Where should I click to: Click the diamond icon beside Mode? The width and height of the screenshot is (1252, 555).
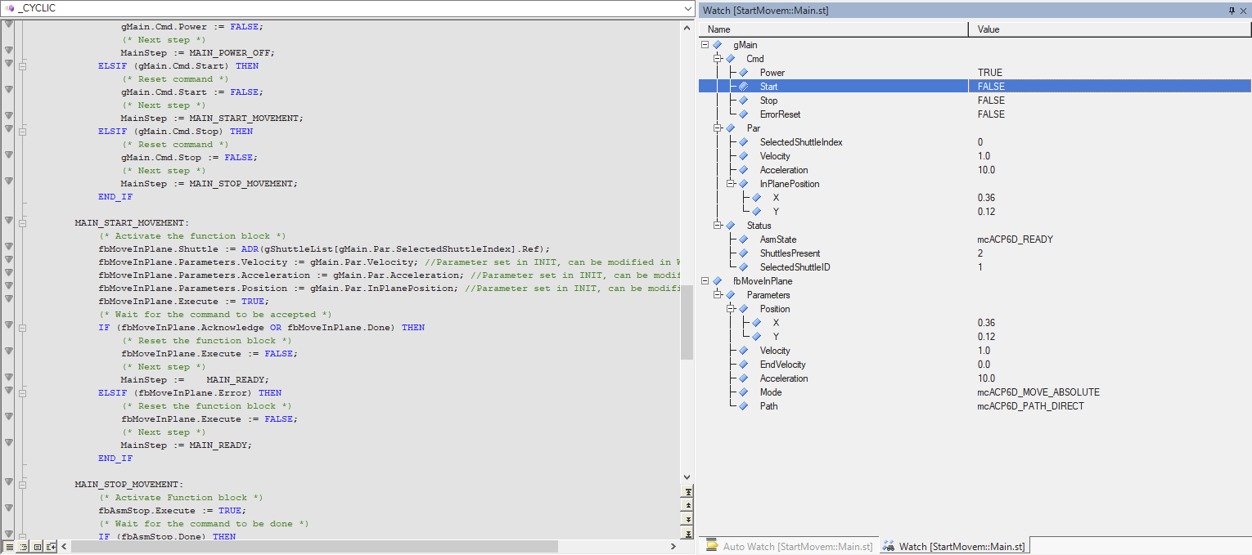click(743, 392)
